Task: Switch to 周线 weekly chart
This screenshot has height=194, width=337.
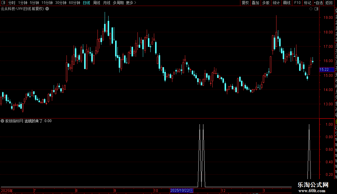Action: [x=97, y=3]
